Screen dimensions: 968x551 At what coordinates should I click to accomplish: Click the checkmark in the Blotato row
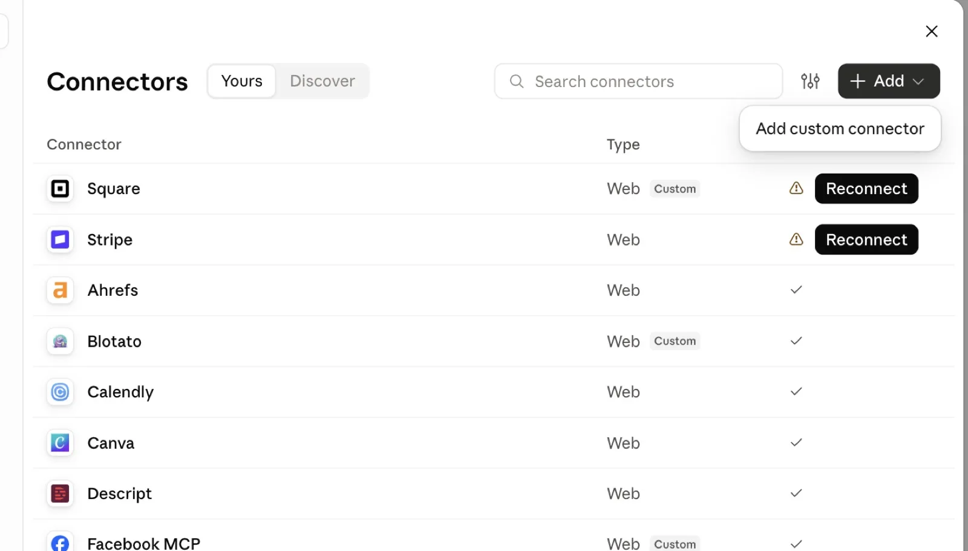tap(796, 341)
